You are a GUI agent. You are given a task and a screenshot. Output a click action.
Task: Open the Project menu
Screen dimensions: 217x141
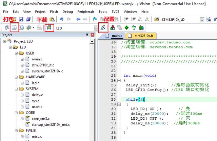coord(40,12)
